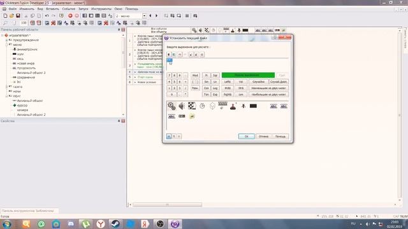Select the Special conditions gears icon in dialog
This screenshot has width=408, height=229.
pos(171,106)
